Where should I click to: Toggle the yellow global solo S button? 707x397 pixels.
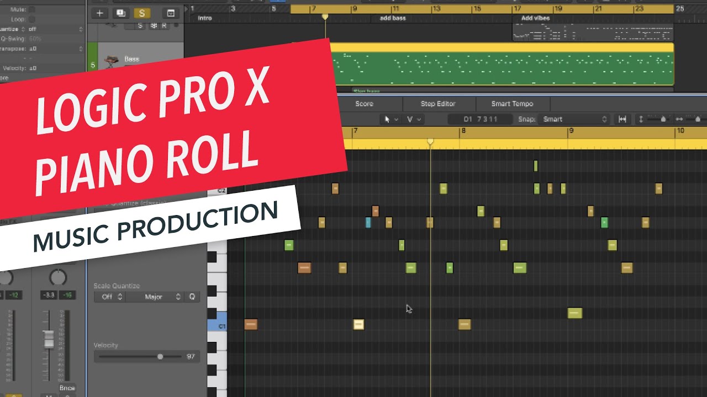coord(142,13)
